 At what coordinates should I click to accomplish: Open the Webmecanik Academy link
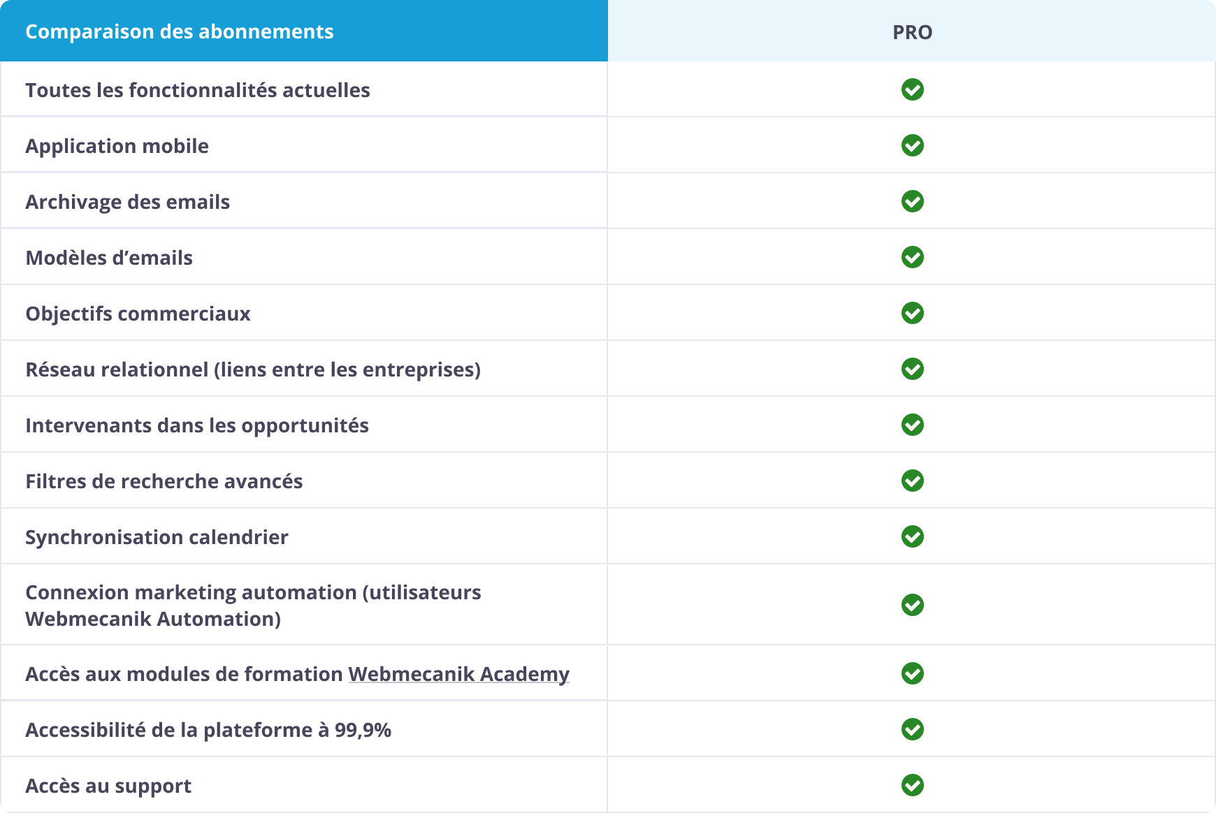click(x=458, y=674)
